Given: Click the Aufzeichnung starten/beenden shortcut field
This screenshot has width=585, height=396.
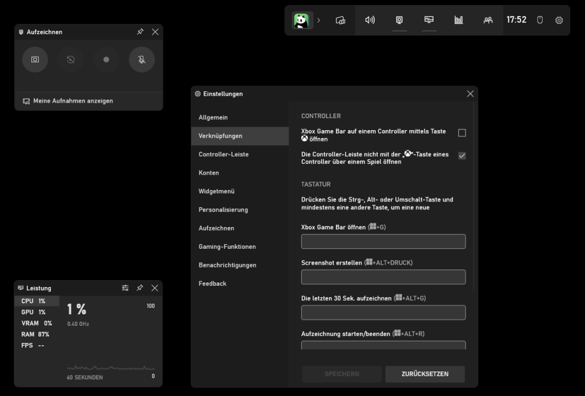Looking at the screenshot, I should point(383,345).
